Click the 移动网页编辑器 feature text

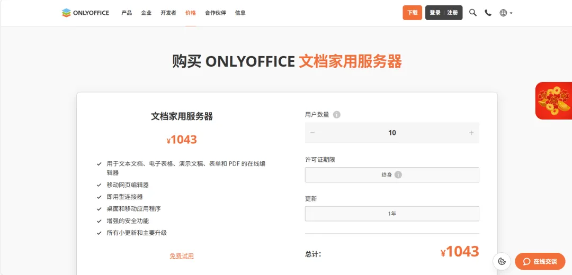click(x=128, y=185)
